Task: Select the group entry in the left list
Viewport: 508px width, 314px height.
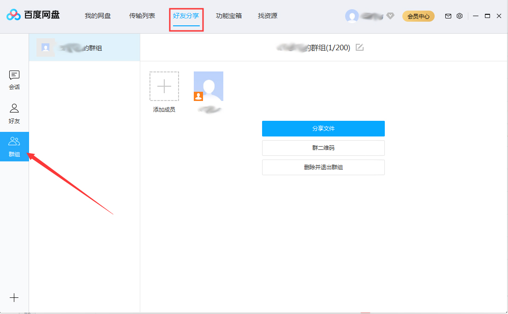Action: [x=84, y=47]
